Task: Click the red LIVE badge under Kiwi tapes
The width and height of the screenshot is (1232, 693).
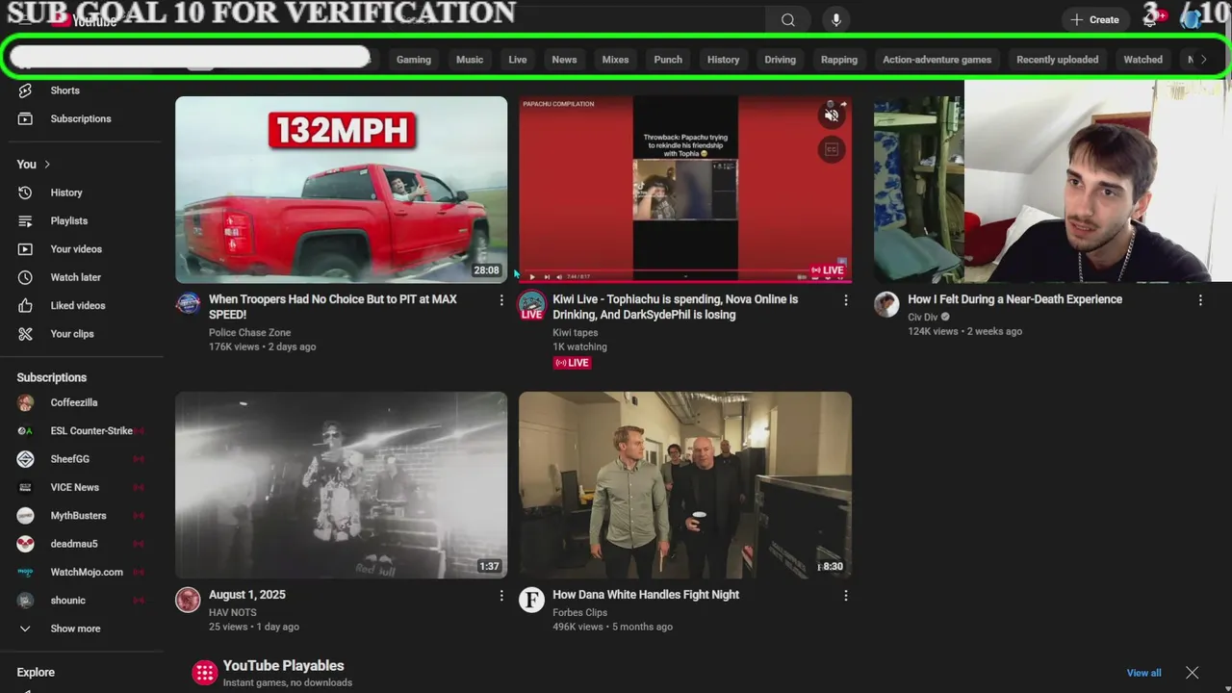Action: pyautogui.click(x=572, y=363)
